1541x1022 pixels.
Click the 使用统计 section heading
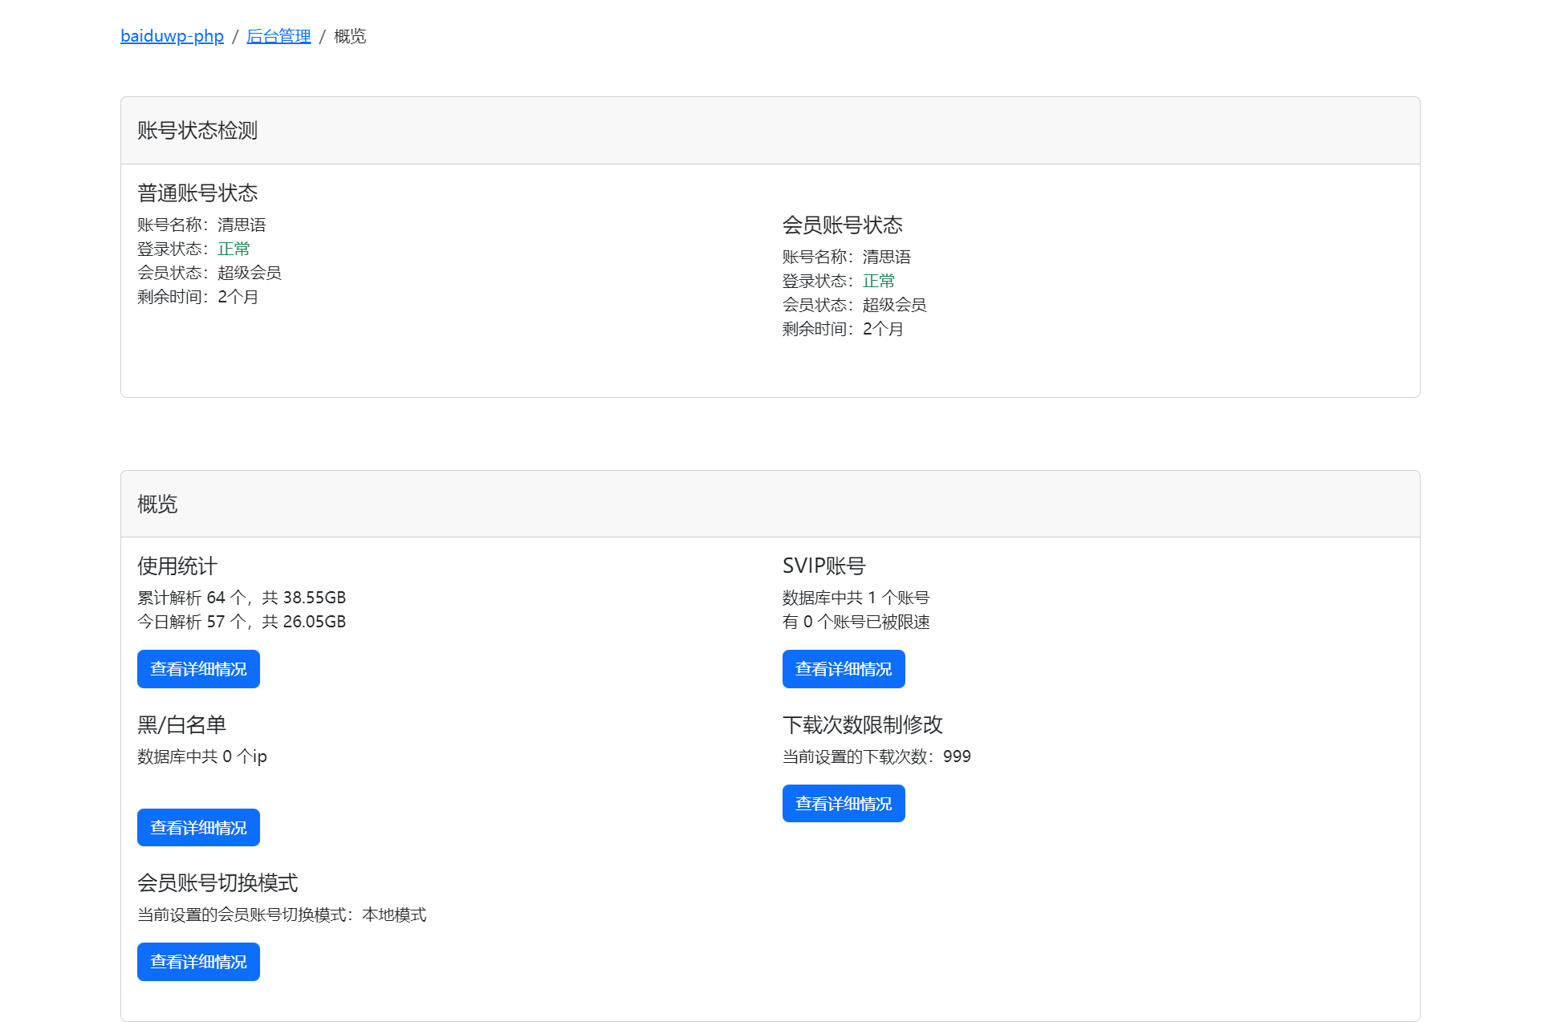click(x=177, y=566)
